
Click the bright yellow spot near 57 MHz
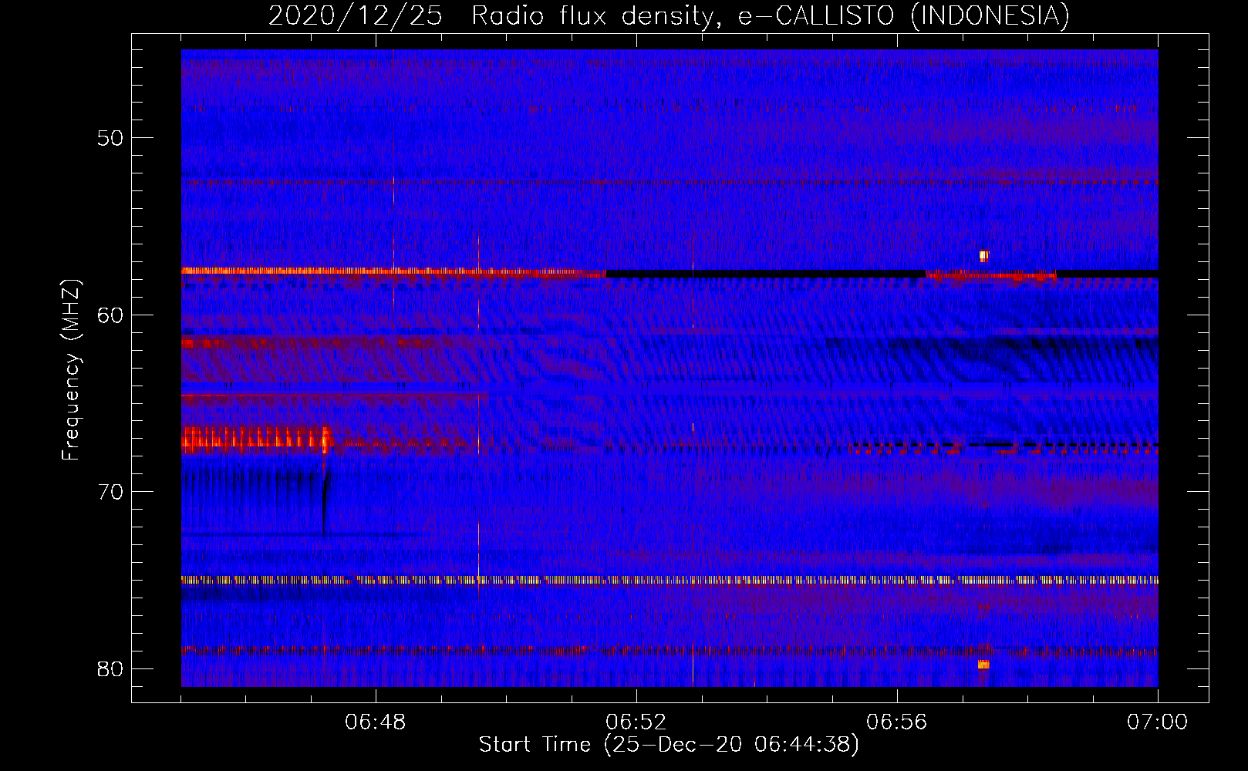click(983, 256)
